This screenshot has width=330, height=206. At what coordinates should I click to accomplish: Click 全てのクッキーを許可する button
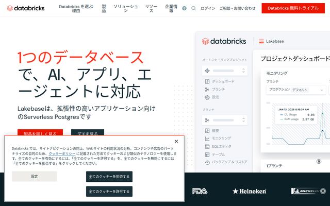coord(109,192)
